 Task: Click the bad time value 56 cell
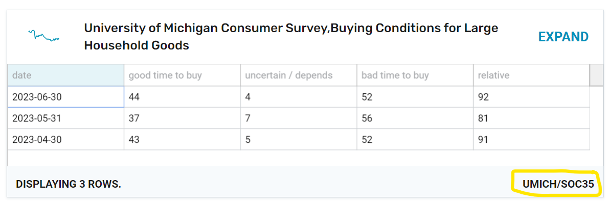point(415,118)
